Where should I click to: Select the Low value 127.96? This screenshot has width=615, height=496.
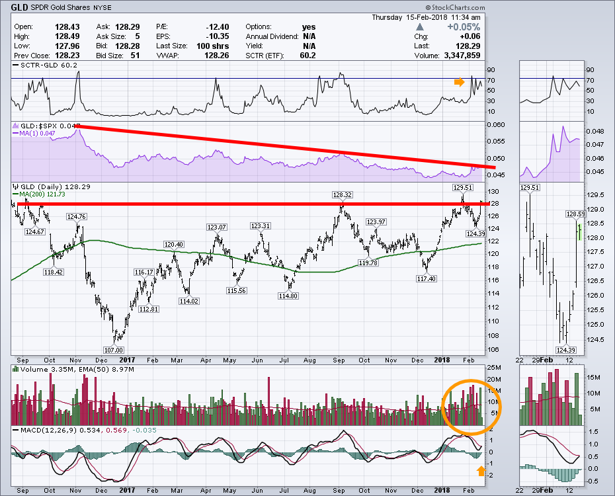(67, 46)
